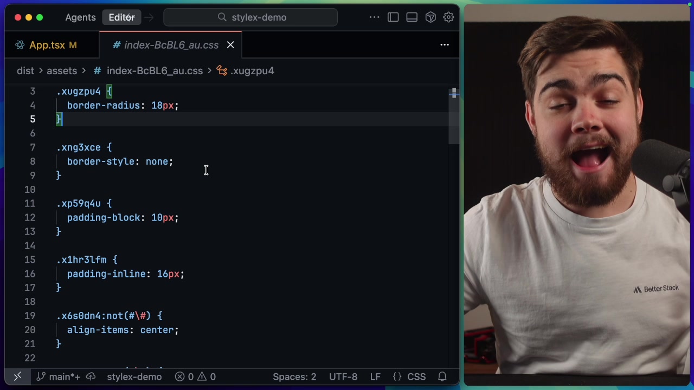This screenshot has height=390, width=694.
Task: Change the CSS language mode
Action: click(408, 376)
